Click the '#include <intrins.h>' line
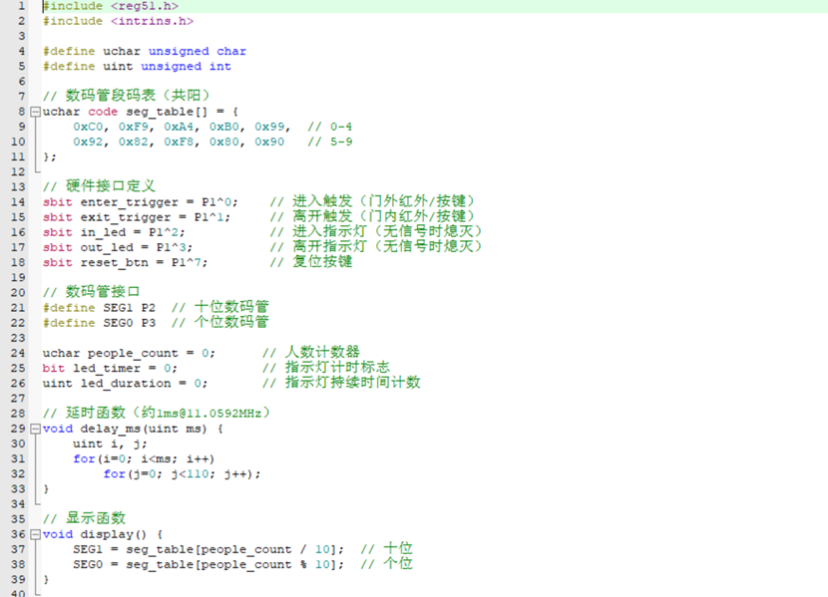Viewport: 828px width, 597px height. coord(119,21)
